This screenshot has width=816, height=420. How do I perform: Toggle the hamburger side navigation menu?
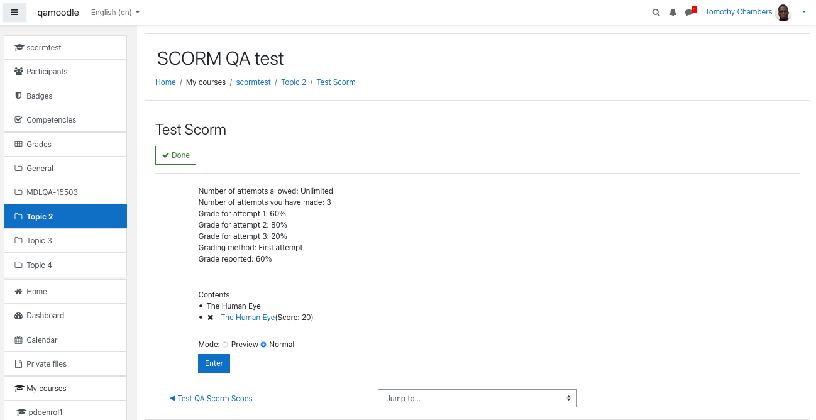(14, 12)
